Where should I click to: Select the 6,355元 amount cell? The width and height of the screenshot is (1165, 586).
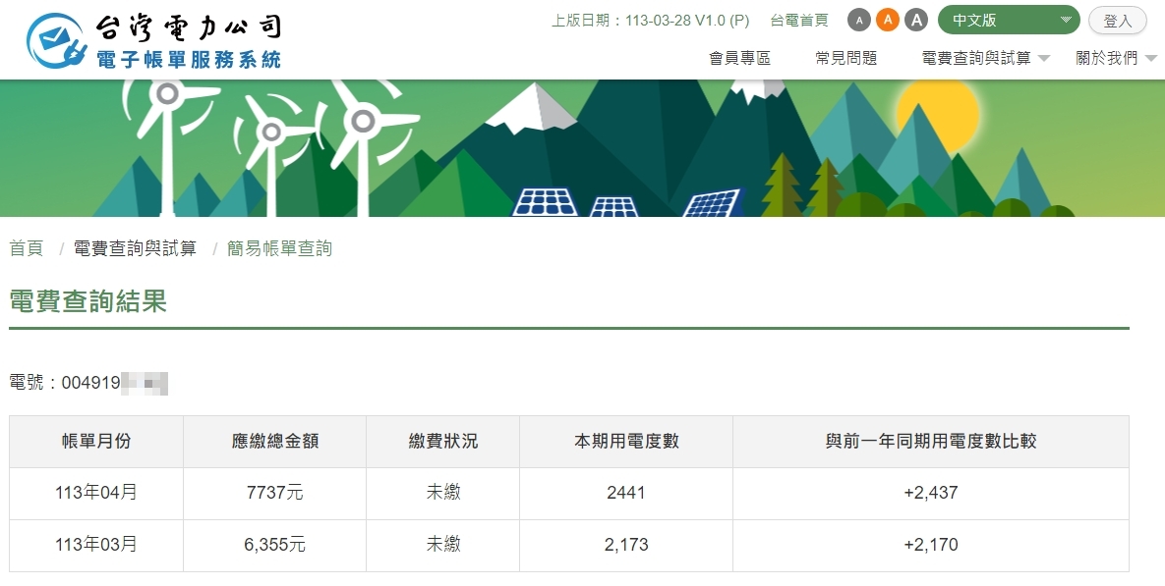tap(274, 545)
